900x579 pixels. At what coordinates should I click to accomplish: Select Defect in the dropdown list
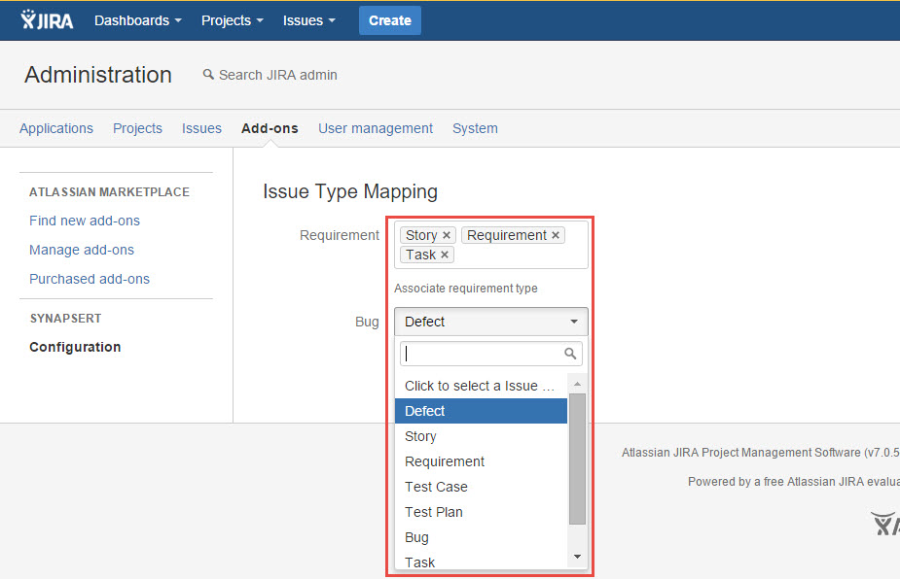click(481, 411)
